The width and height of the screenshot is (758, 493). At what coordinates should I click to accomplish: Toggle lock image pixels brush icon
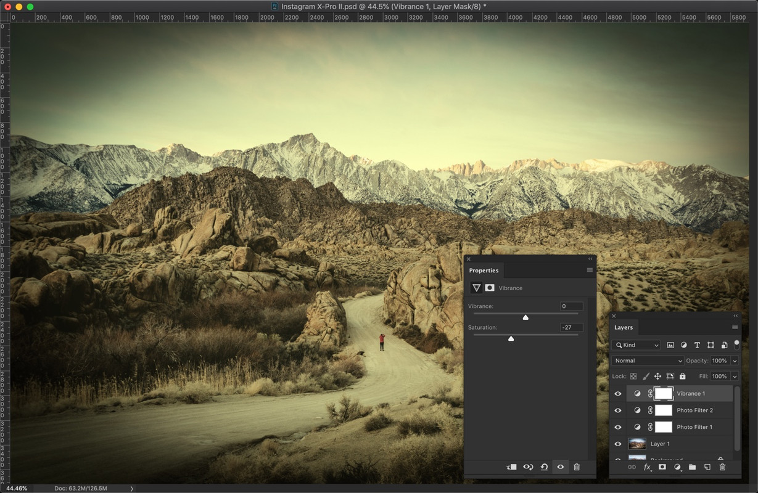coord(646,376)
